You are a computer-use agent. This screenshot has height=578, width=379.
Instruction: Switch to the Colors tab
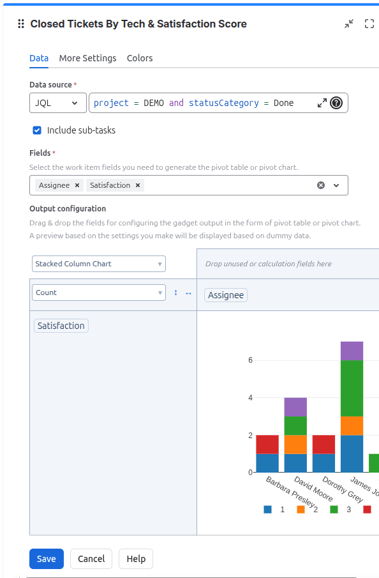point(140,58)
